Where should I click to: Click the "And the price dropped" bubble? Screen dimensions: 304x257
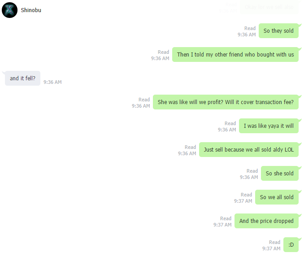click(x=267, y=221)
